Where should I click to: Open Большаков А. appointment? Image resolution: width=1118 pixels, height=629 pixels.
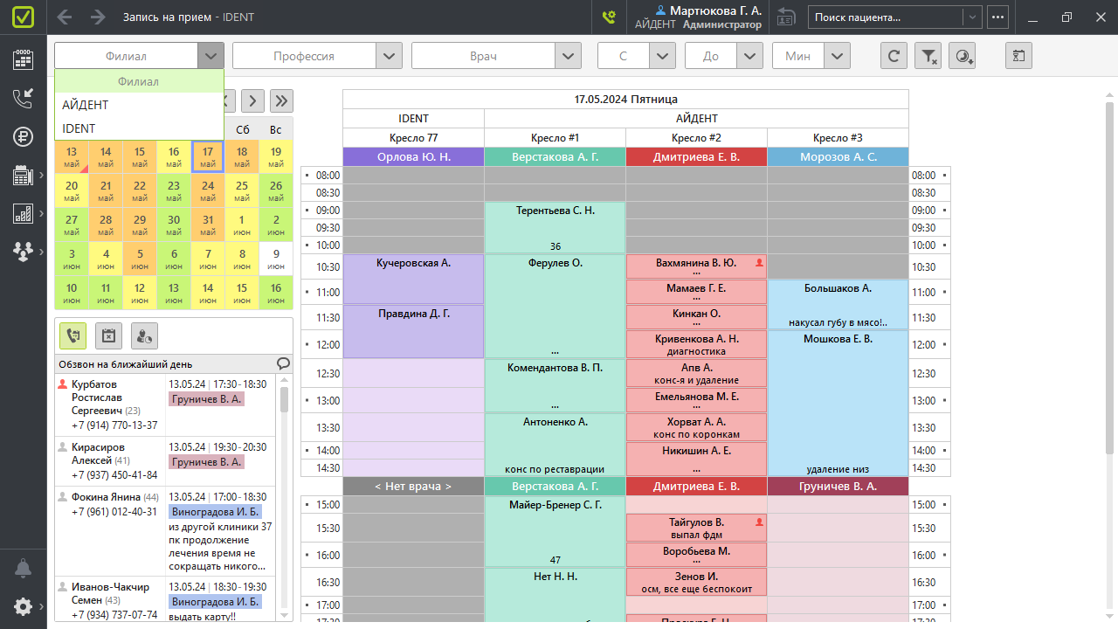pyautogui.click(x=838, y=304)
